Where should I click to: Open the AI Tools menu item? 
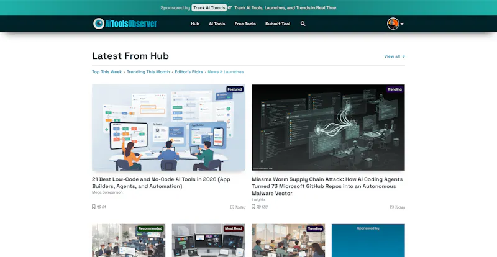tap(217, 24)
